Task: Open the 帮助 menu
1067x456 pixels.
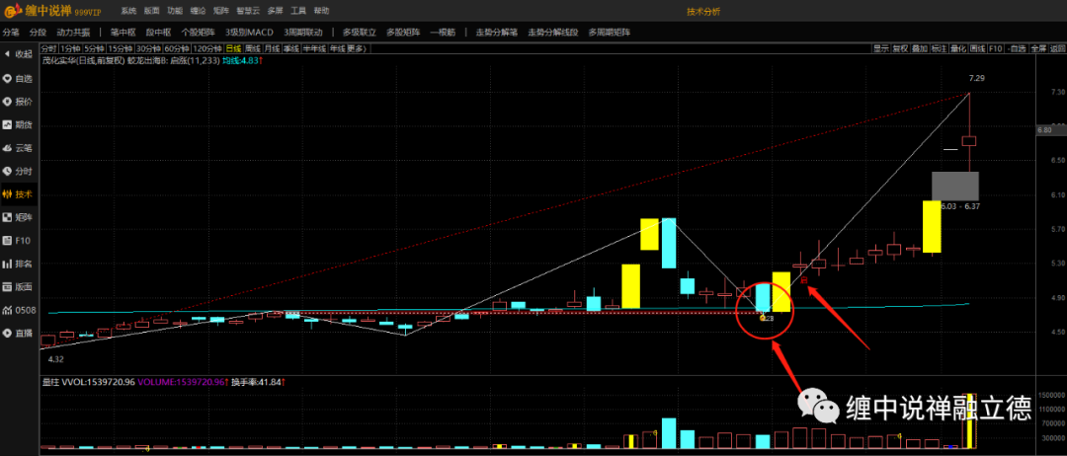Action: [x=322, y=12]
